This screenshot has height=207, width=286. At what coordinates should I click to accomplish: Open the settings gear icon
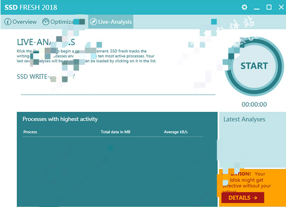coord(244,7)
